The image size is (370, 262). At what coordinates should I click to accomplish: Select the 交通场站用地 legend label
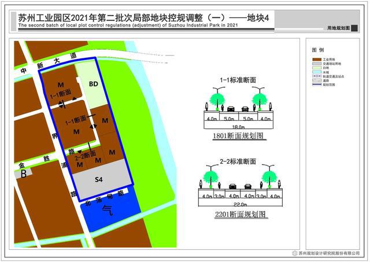pos(332,64)
